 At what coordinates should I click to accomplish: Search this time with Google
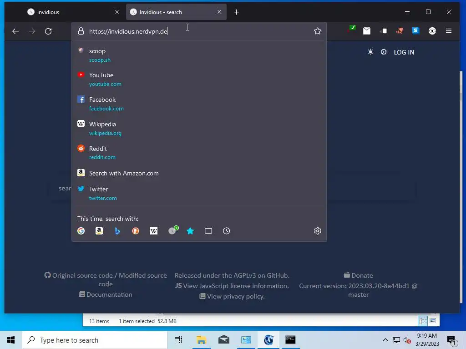coord(81,231)
